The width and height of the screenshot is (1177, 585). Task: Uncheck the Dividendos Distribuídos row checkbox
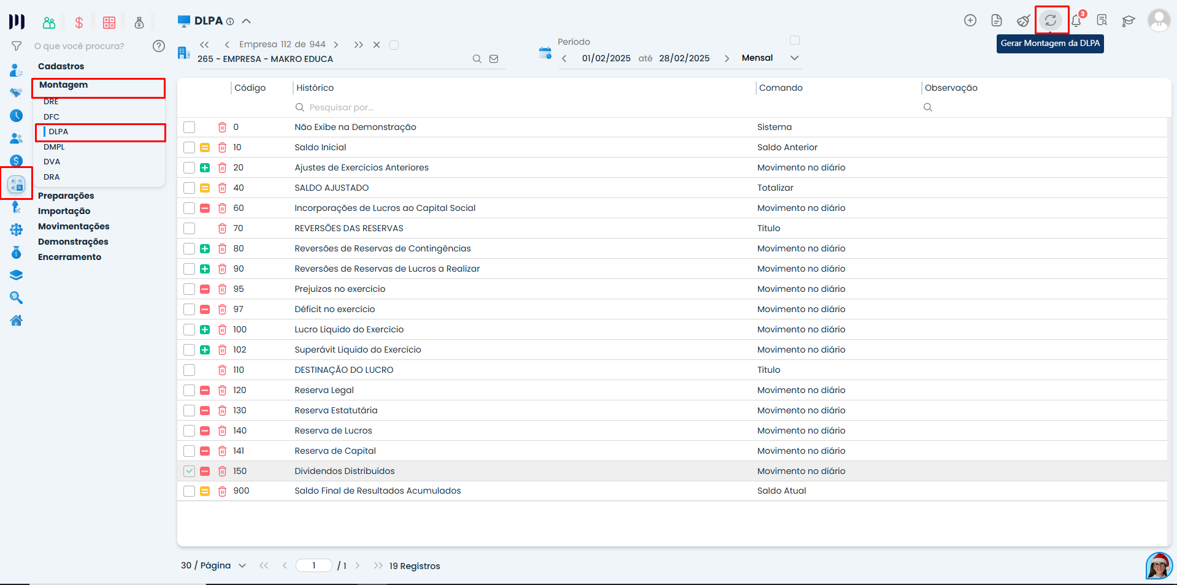point(189,471)
